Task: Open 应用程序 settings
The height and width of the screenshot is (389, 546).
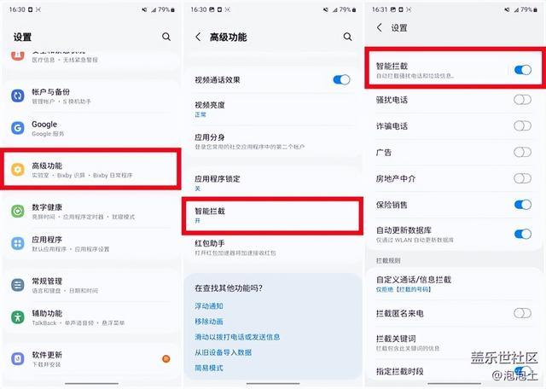Action: point(91,243)
